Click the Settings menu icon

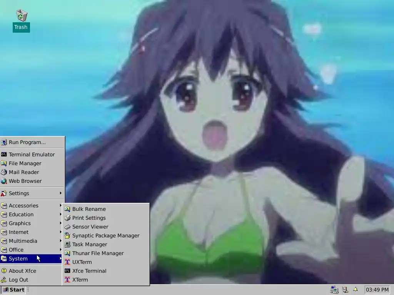(x=4, y=193)
